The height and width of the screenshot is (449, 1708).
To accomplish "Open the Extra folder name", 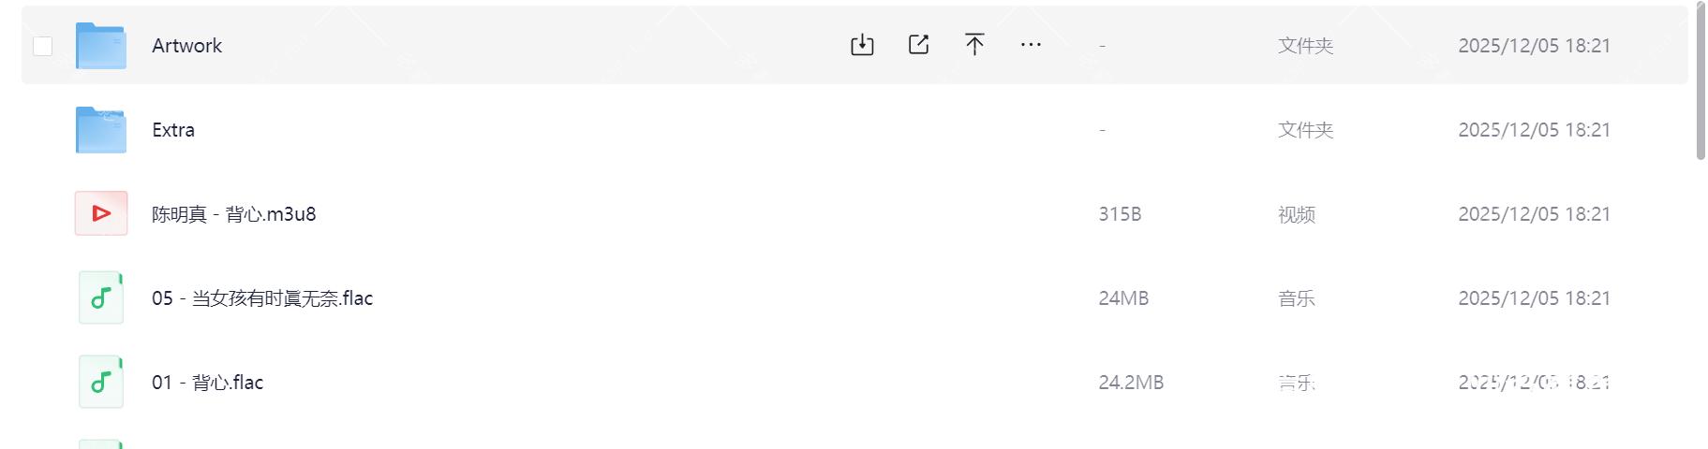I will pos(173,130).
